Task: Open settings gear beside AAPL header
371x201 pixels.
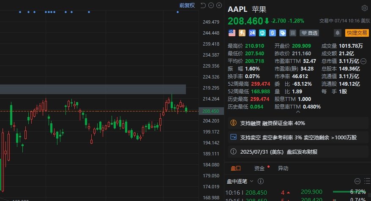Action: [364, 8]
